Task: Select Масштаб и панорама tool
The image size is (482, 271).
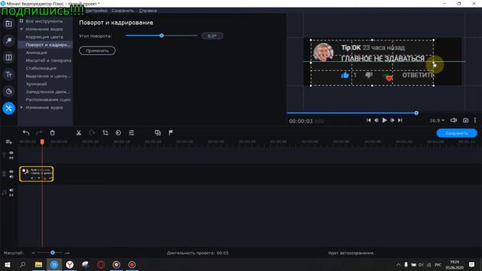Action: (48, 60)
